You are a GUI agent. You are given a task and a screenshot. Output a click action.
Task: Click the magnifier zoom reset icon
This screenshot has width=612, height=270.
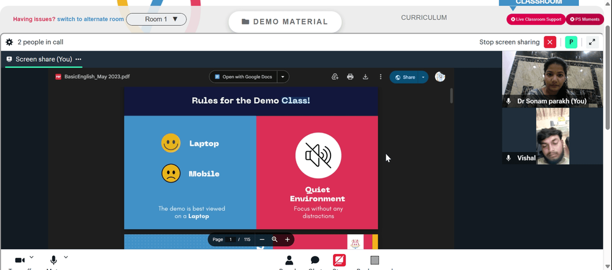(274, 239)
